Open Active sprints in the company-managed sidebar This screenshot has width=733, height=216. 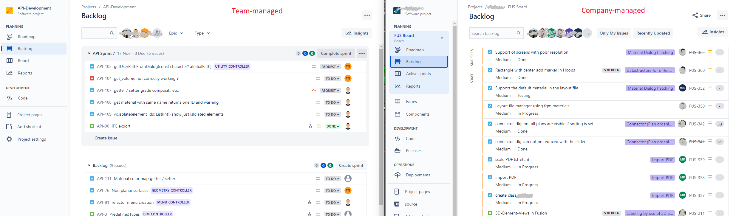(x=419, y=74)
